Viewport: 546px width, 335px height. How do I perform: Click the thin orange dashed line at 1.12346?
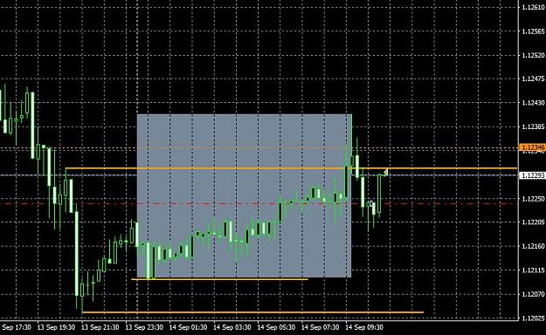pyautogui.click(x=259, y=147)
